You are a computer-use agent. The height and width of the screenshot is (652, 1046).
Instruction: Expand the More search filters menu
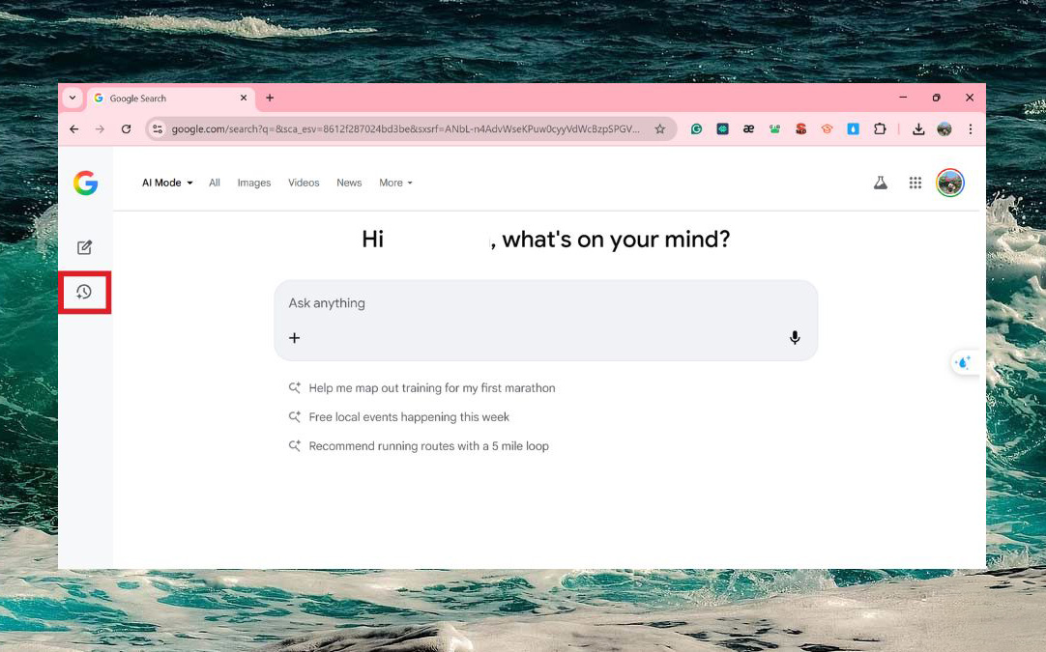pyautogui.click(x=395, y=183)
